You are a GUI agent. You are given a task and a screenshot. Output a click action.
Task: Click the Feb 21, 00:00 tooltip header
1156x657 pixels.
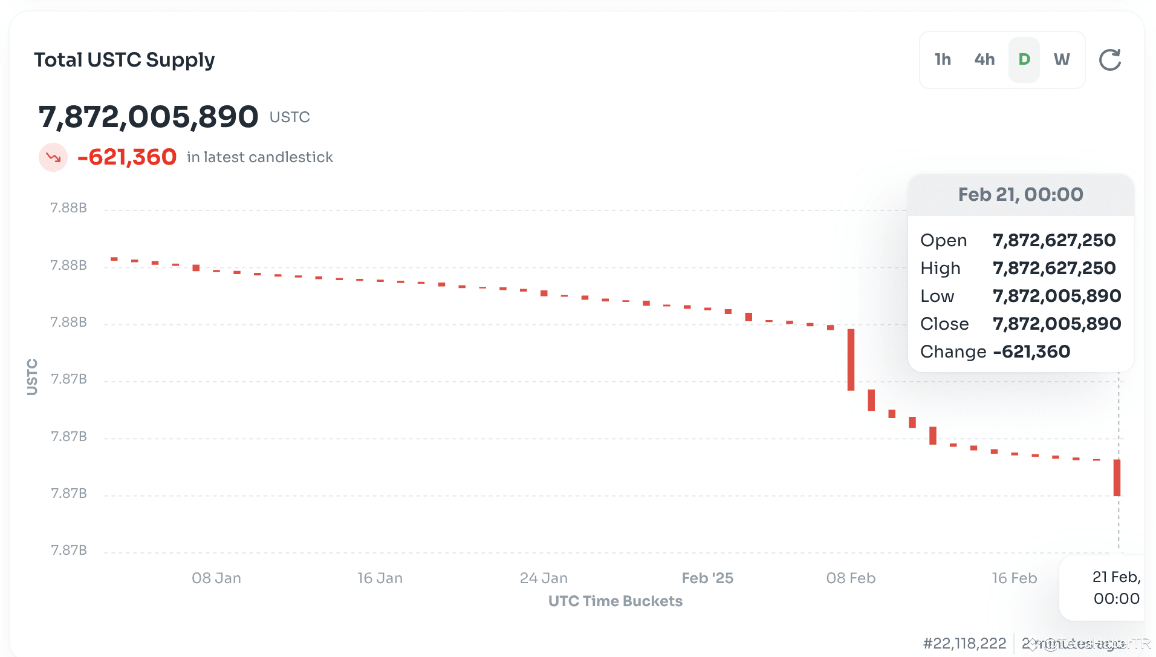(1020, 194)
